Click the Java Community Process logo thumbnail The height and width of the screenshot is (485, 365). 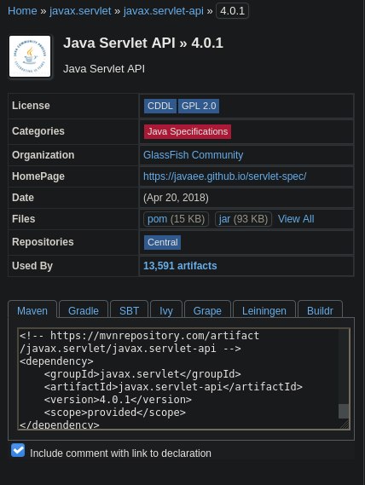click(x=30, y=56)
